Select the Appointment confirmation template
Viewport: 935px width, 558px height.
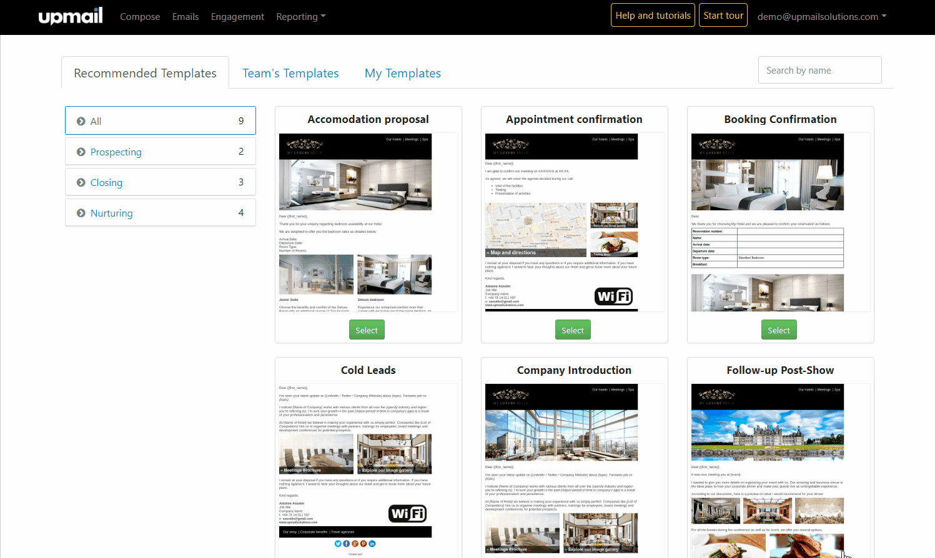[x=573, y=330]
